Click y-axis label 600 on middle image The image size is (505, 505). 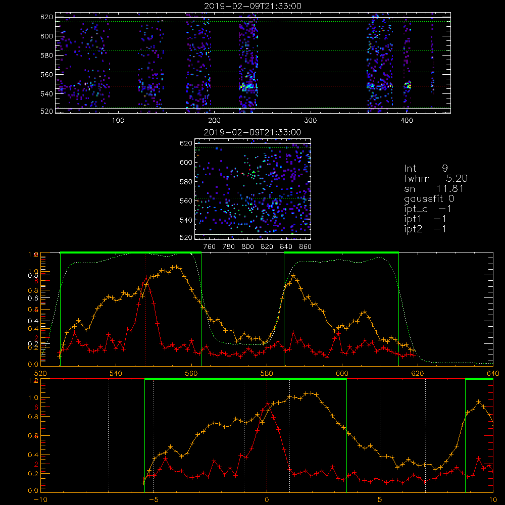point(186,162)
